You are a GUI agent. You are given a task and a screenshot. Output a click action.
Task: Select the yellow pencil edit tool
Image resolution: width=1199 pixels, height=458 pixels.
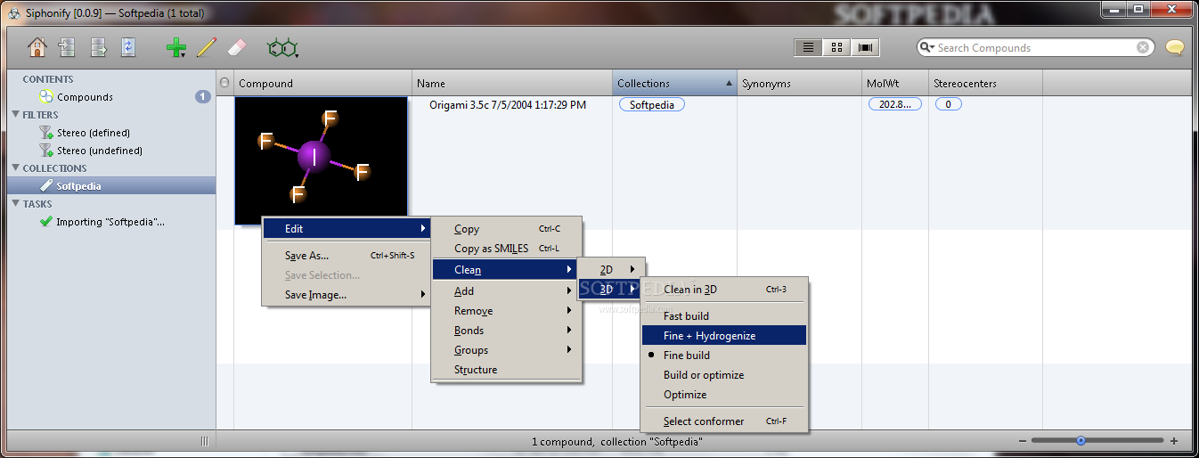tap(207, 47)
